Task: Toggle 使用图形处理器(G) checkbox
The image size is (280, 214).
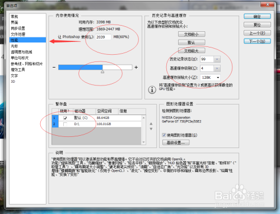Action: coord(164,135)
